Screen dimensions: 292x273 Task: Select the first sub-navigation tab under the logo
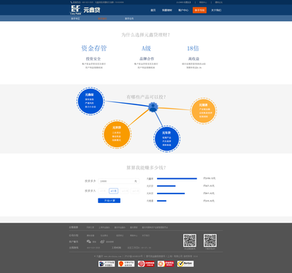75,18
